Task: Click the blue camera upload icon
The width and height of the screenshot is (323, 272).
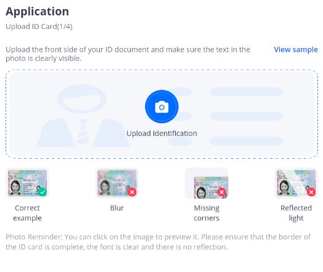Action: point(162,106)
